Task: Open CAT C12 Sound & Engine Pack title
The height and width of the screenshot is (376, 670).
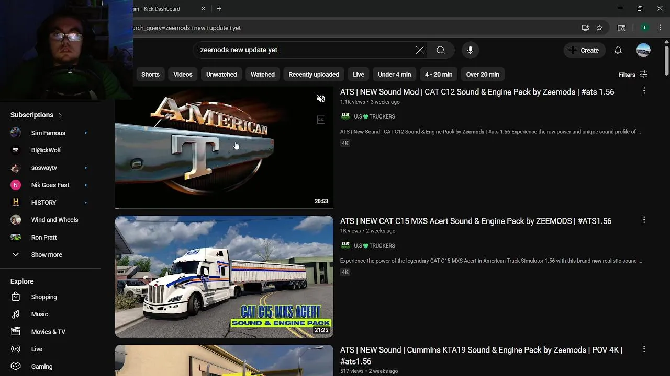Action: tap(477, 92)
